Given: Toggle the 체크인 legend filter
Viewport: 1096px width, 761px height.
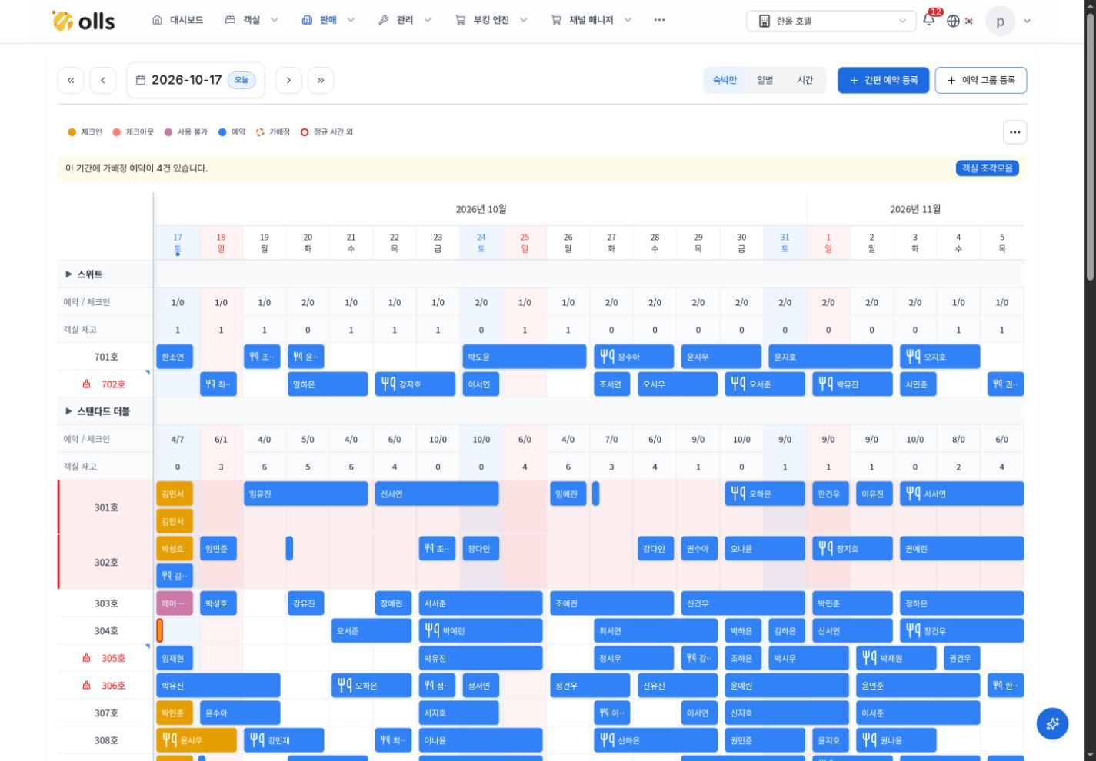Looking at the screenshot, I should point(85,132).
